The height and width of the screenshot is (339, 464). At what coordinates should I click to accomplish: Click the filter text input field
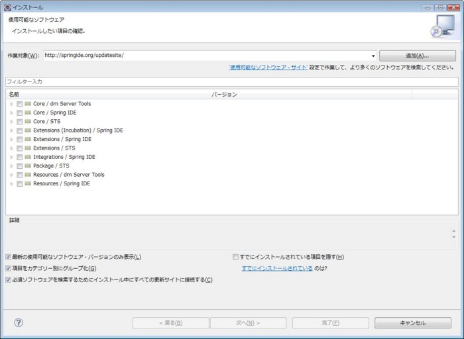tap(232, 82)
